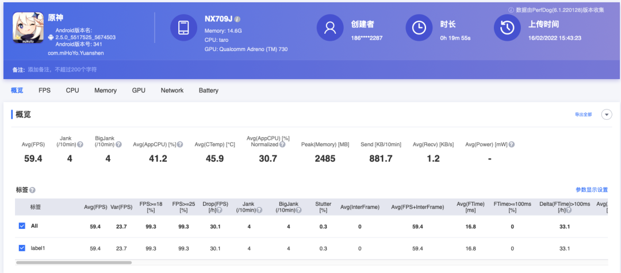Image resolution: width=621 pixels, height=273 pixels.
Task: Click 导出全部 export all link
Action: pyautogui.click(x=583, y=115)
